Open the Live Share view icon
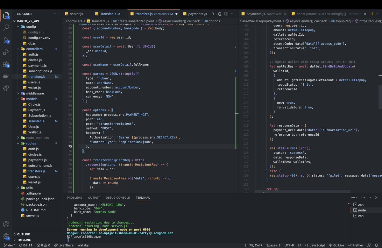 click(6, 88)
